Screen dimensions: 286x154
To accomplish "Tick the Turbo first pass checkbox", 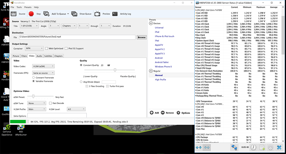I will (107, 86).
